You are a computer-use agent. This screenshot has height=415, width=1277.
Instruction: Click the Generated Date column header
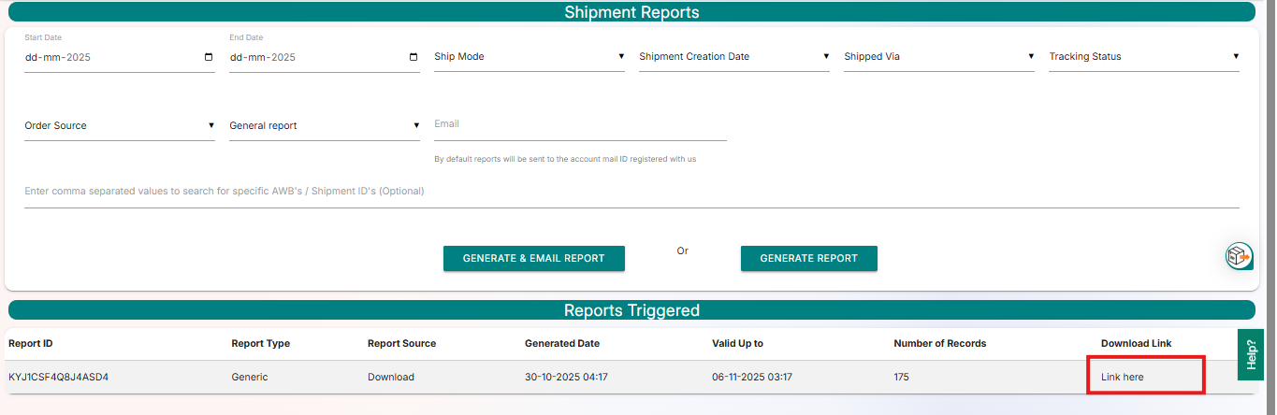click(562, 343)
